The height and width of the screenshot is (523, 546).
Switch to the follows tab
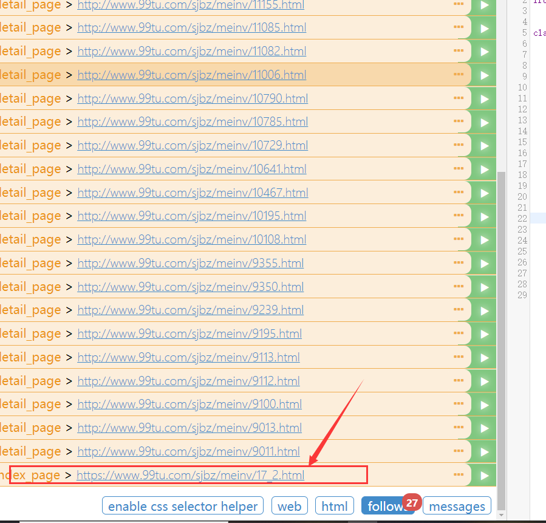click(387, 505)
